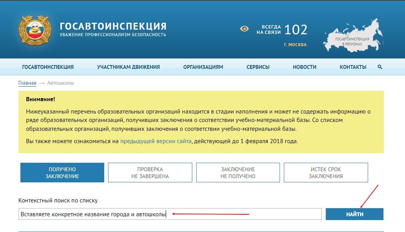
Task: Expand the СЕРВИСЫ menu item
Action: tap(258, 67)
